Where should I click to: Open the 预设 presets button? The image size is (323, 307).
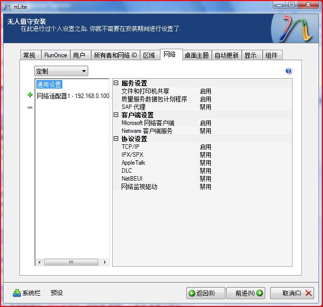[57, 293]
